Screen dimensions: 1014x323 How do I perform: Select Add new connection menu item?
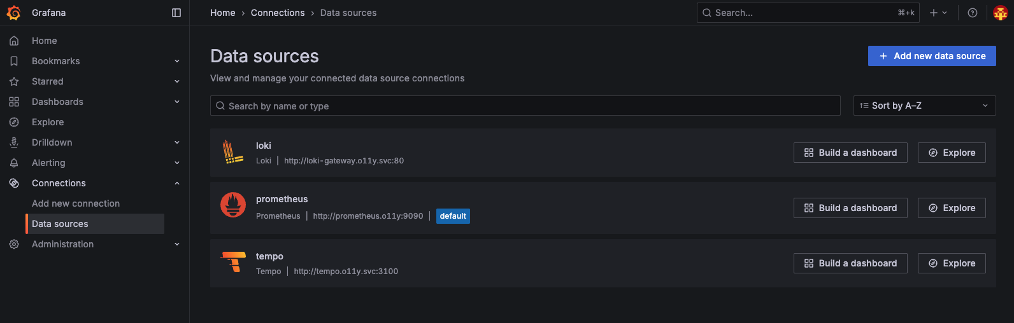76,203
